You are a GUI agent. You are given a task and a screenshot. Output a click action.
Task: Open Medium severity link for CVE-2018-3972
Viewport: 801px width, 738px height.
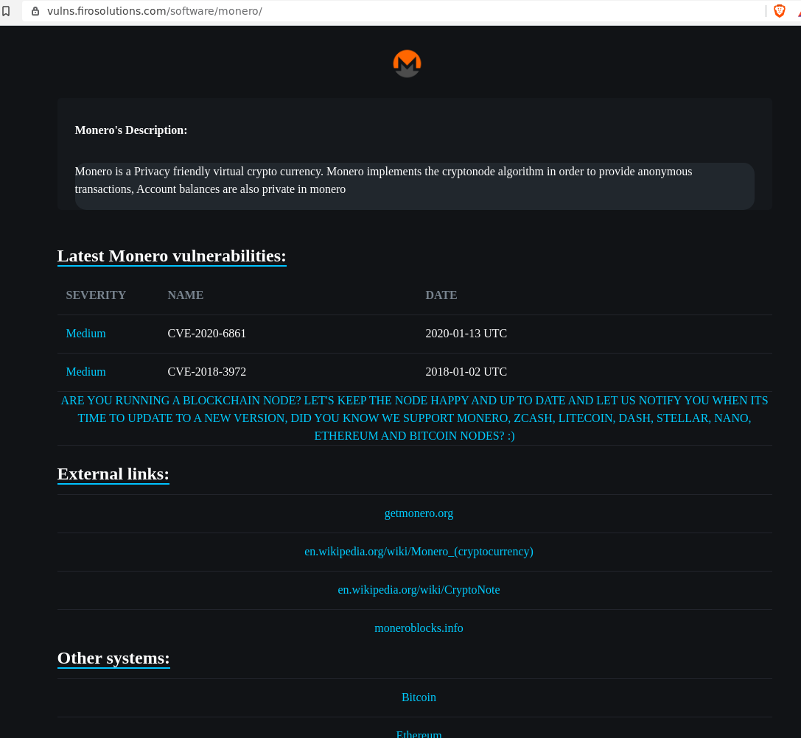(x=85, y=372)
